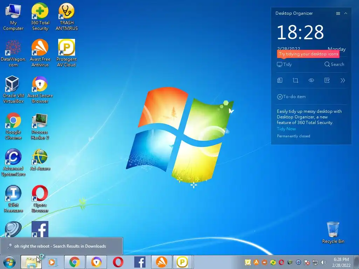Viewport: 359px width, 269px height.
Task: Open Protegent AV Cloud from the taskbar
Action: click(182, 262)
